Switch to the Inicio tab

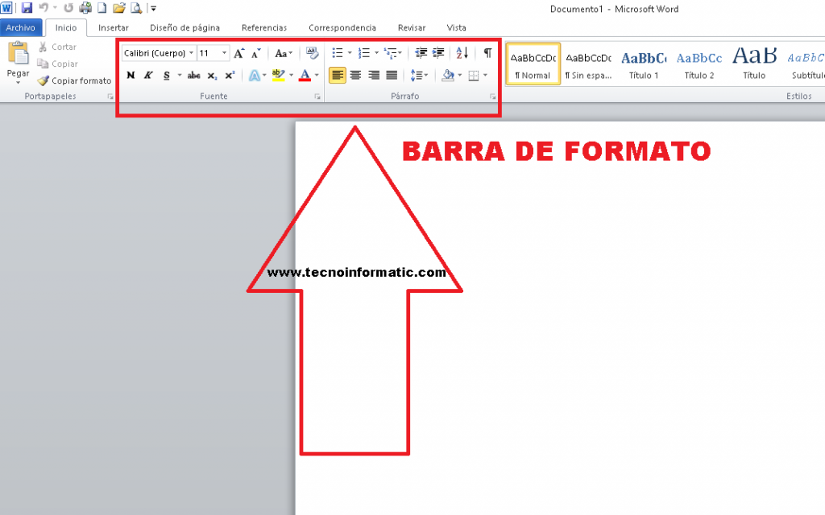point(66,28)
